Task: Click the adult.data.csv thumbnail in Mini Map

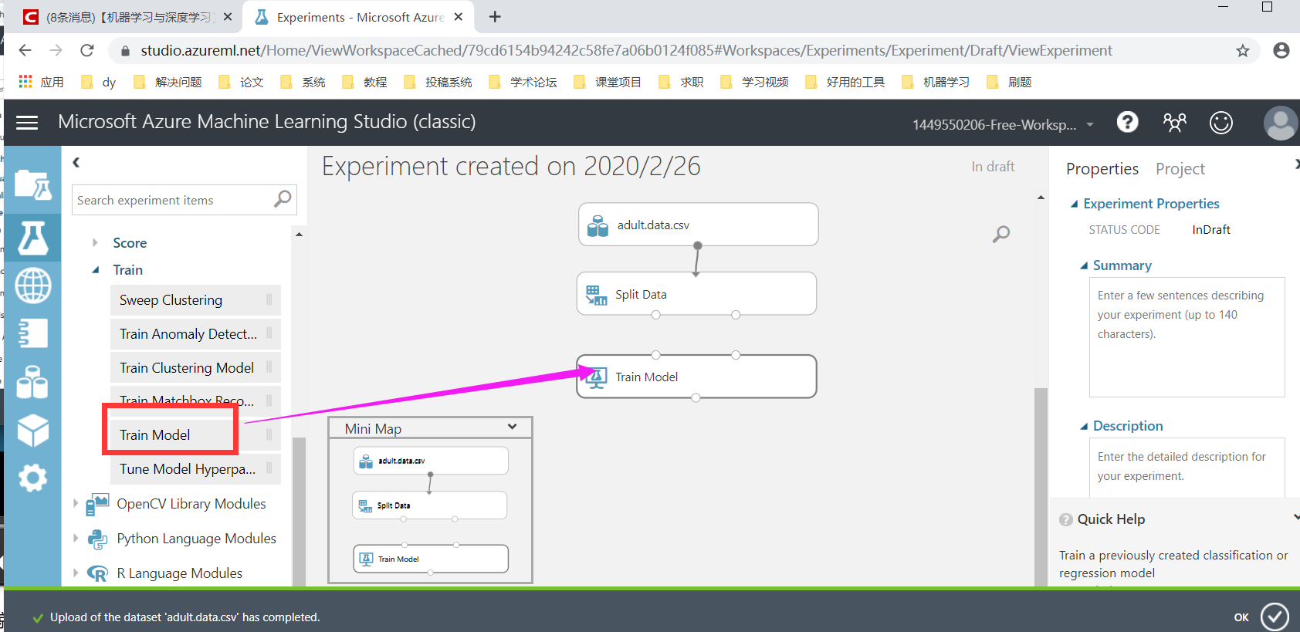Action: (x=431, y=461)
